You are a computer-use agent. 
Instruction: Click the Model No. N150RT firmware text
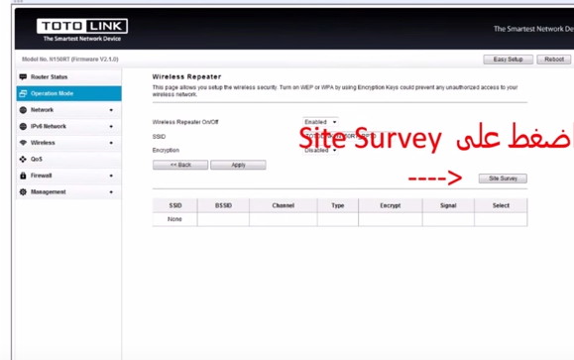tap(70, 59)
